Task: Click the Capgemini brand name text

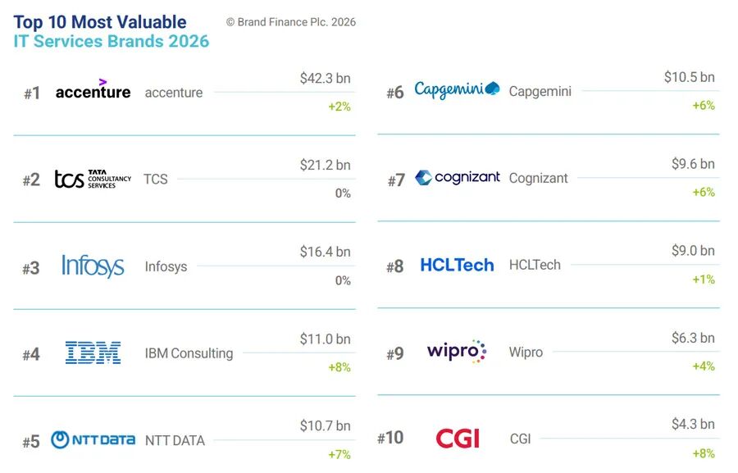Action: [540, 91]
